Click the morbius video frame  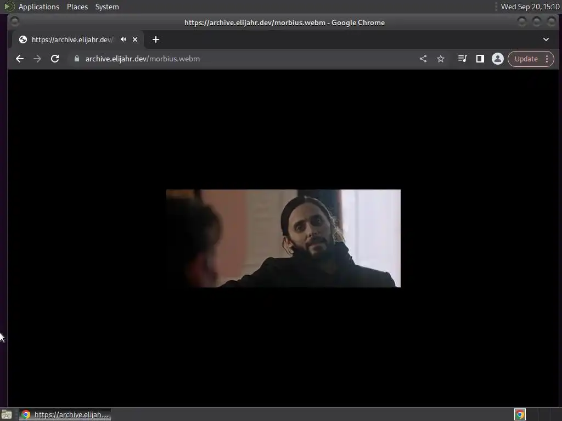pyautogui.click(x=283, y=238)
